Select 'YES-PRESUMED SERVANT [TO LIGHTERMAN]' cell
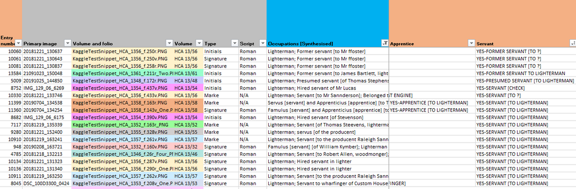The width and height of the screenshot is (576, 189). point(526,81)
